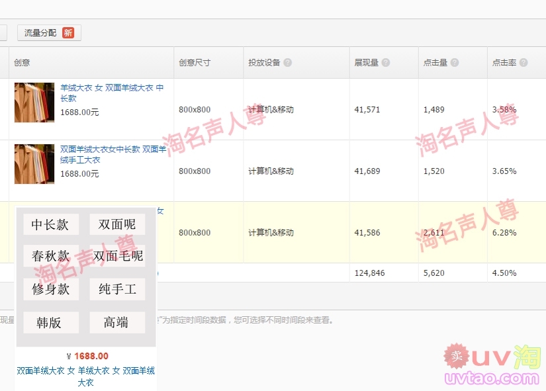Click the 纯手工 tag in preview image
The height and width of the screenshot is (391, 546).
117,289
